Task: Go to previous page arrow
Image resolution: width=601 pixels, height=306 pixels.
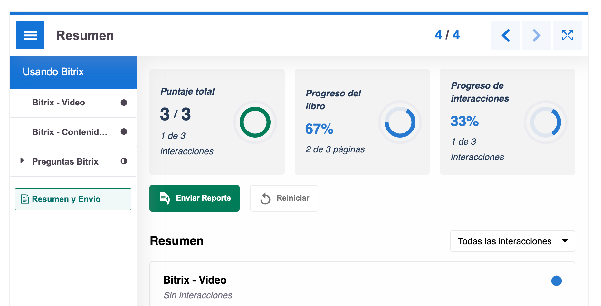Action: (x=506, y=35)
